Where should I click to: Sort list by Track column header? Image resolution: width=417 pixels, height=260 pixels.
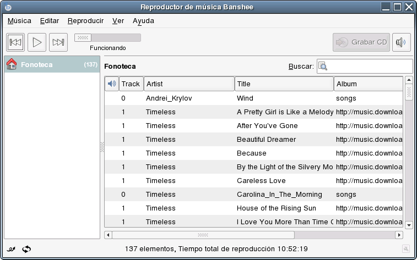point(131,84)
